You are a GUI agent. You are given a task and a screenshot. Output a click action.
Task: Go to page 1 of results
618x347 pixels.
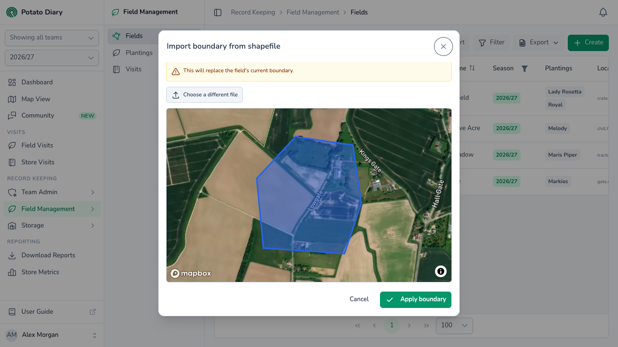pyautogui.click(x=392, y=325)
